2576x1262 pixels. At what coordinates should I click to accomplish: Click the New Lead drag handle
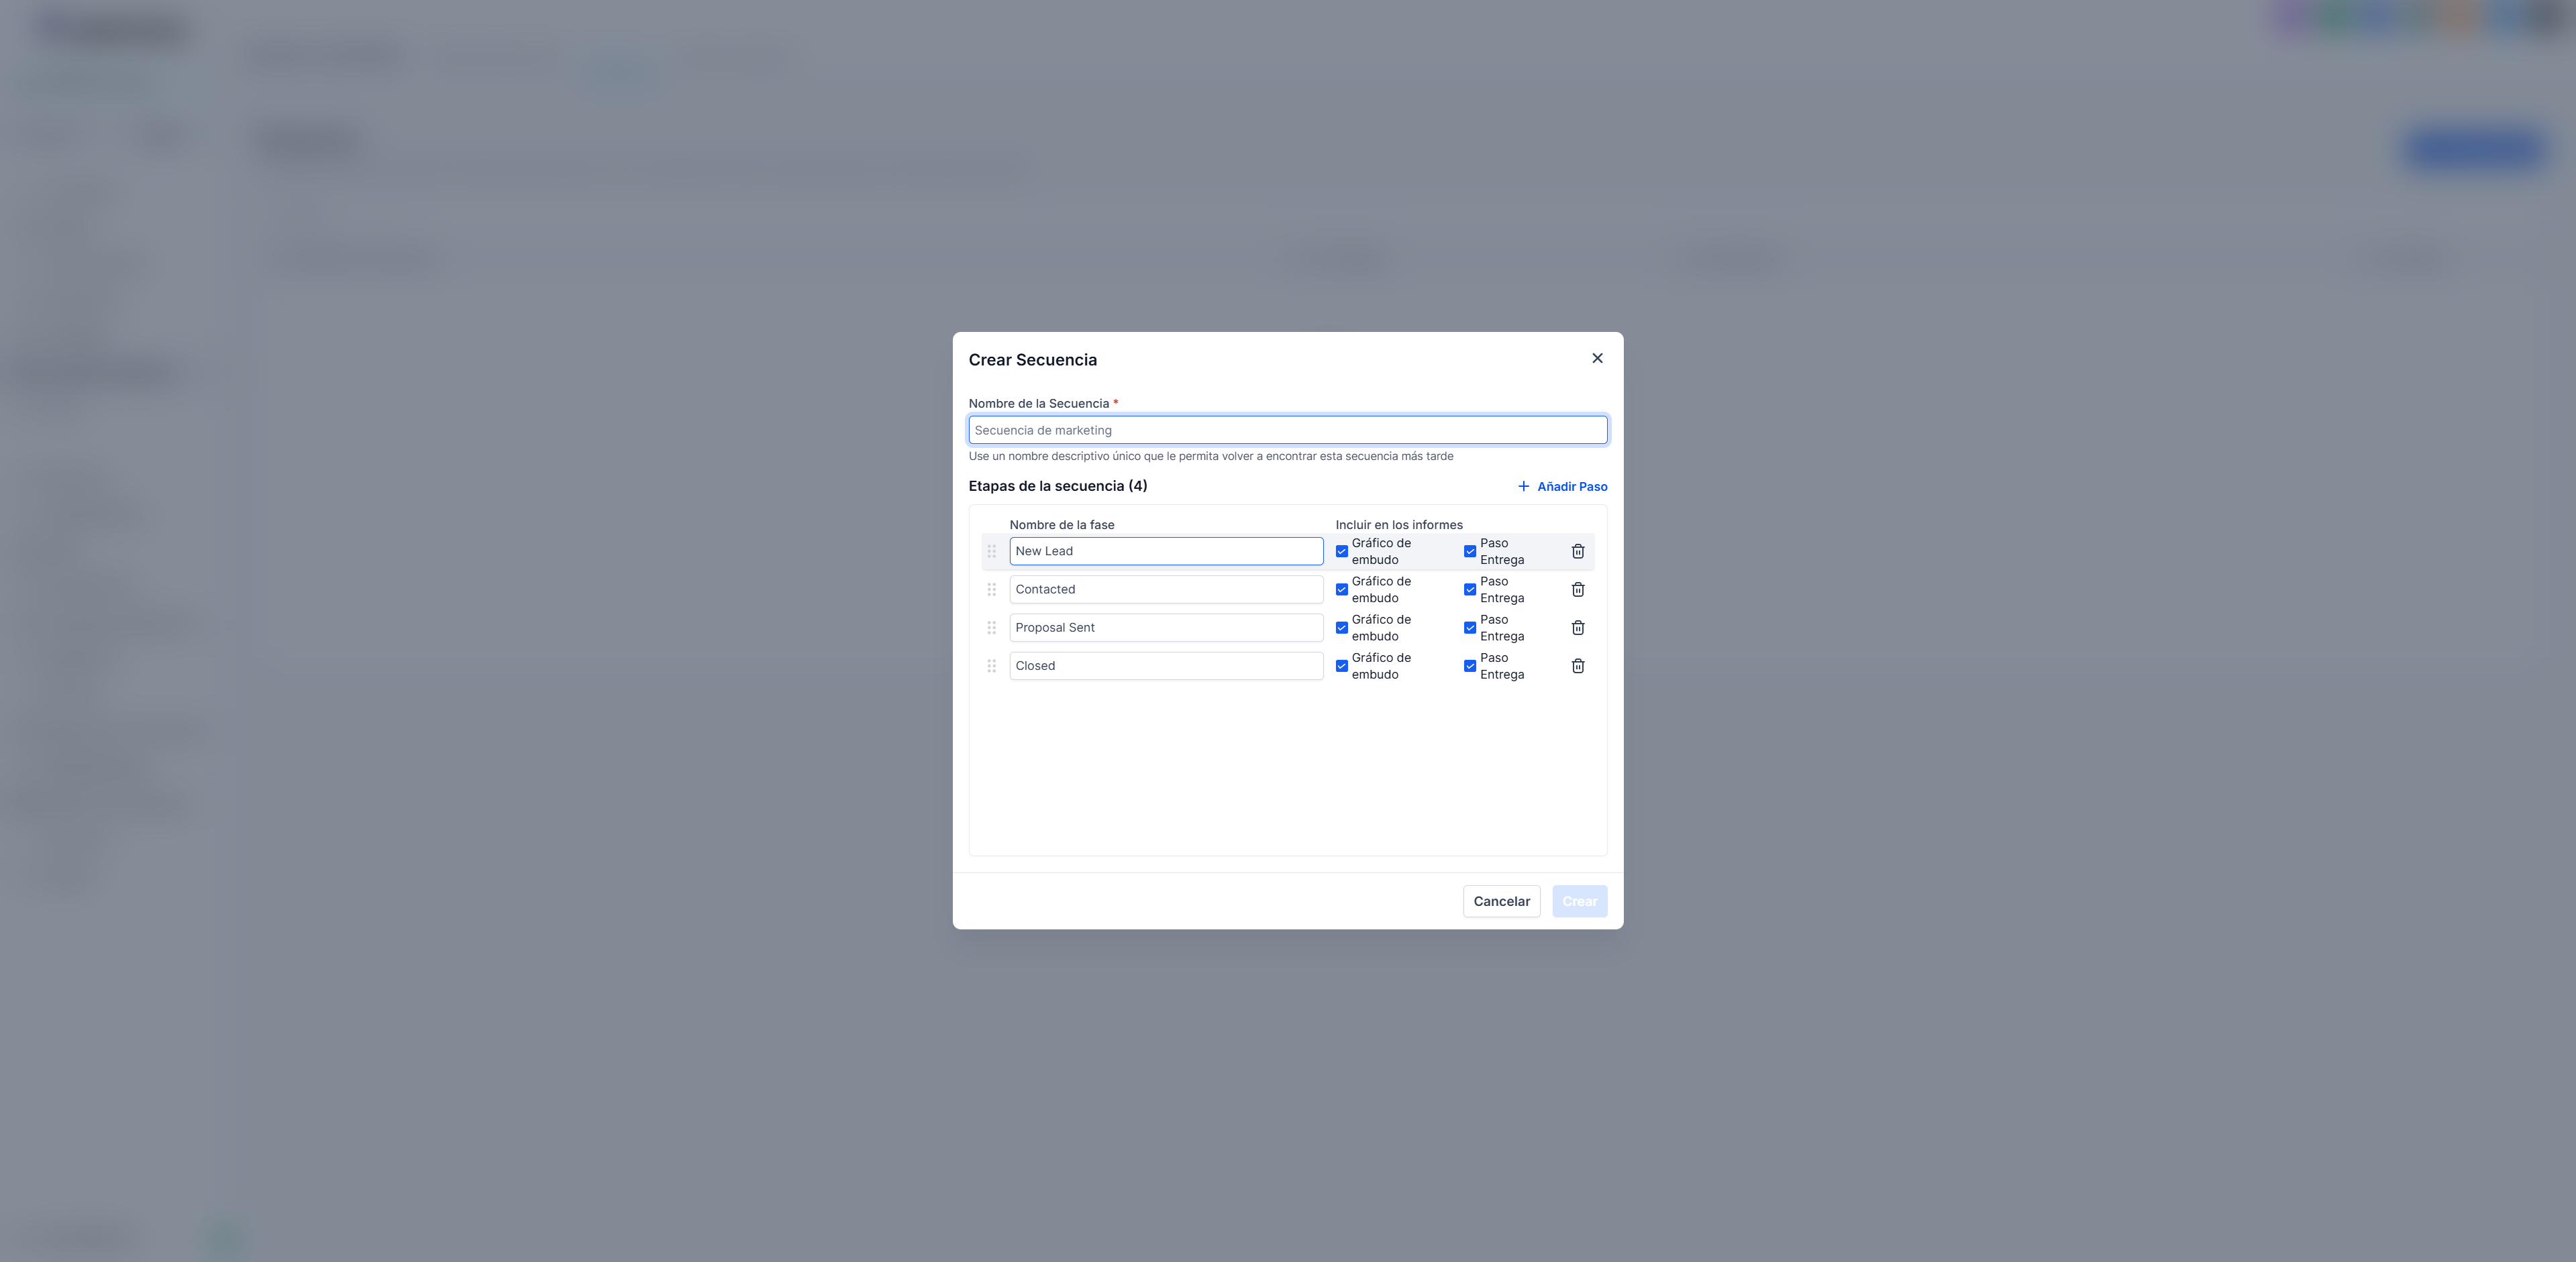[x=991, y=552]
